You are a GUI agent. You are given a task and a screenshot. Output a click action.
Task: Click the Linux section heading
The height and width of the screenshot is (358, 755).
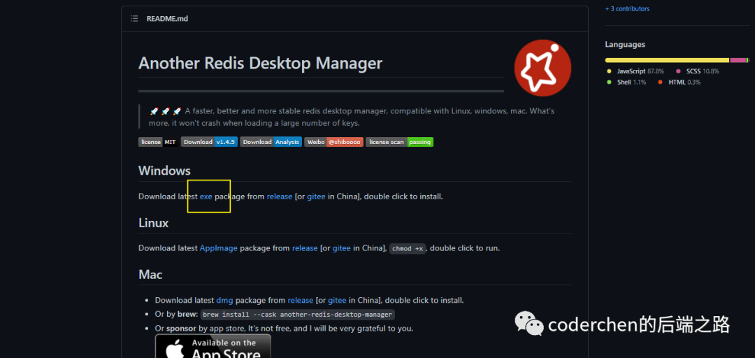coord(154,223)
